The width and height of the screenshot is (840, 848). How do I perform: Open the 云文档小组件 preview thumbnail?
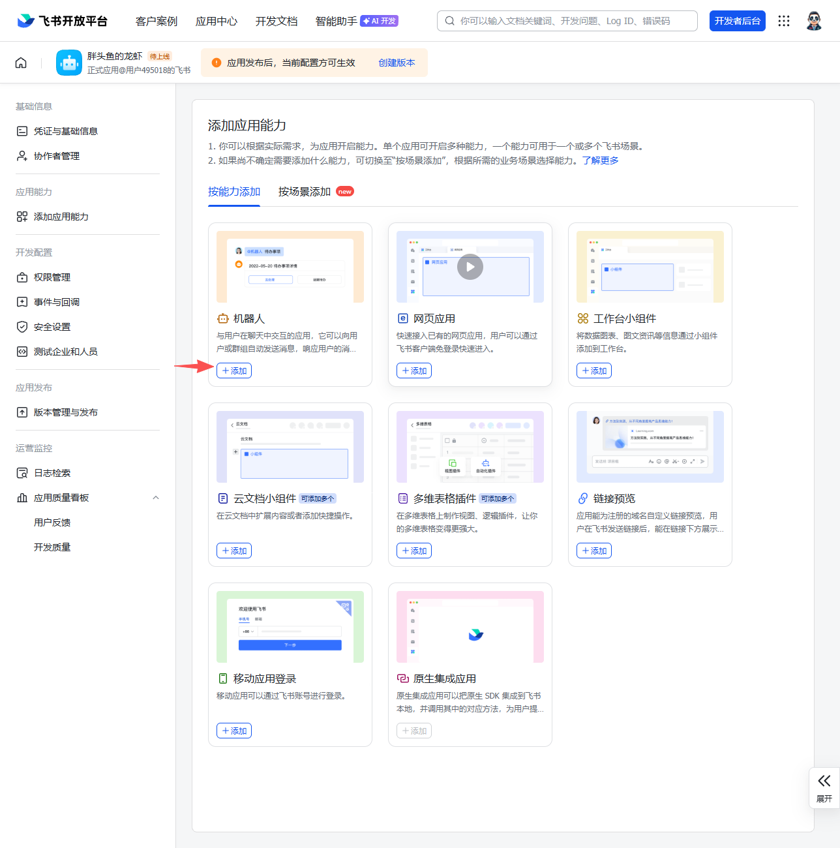pos(290,447)
